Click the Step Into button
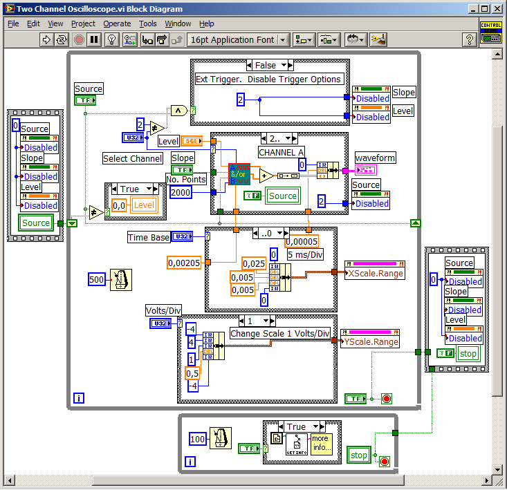Viewport: 507px width, 490px height. coord(147,39)
